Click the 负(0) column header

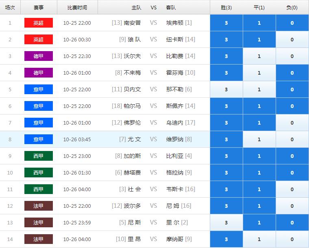(292, 7)
